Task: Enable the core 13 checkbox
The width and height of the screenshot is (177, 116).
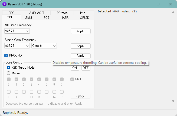Action: pyautogui.click(x=47, y=92)
